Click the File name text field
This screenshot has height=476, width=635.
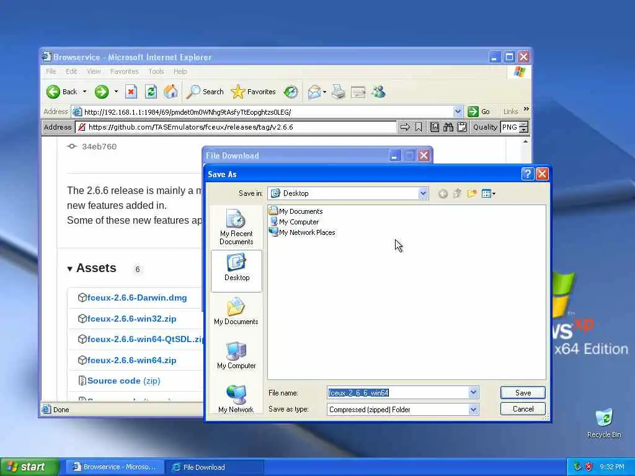click(397, 392)
